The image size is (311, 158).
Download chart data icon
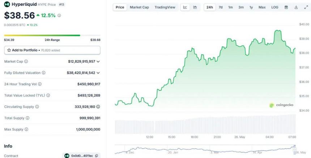point(295,7)
